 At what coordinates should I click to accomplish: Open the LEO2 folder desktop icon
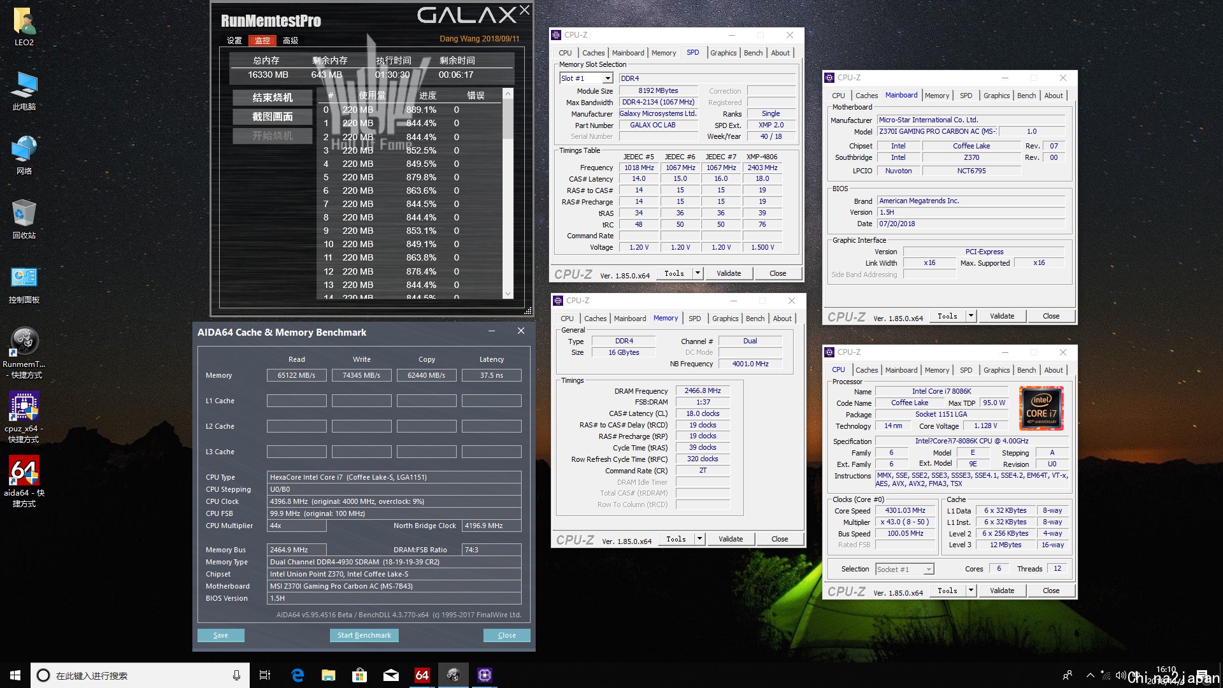(24, 27)
